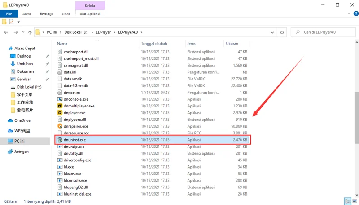Navigate to LDPlayer in the address path

tap(103, 32)
